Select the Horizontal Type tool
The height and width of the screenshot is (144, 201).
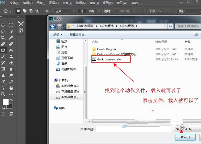coord(3,82)
